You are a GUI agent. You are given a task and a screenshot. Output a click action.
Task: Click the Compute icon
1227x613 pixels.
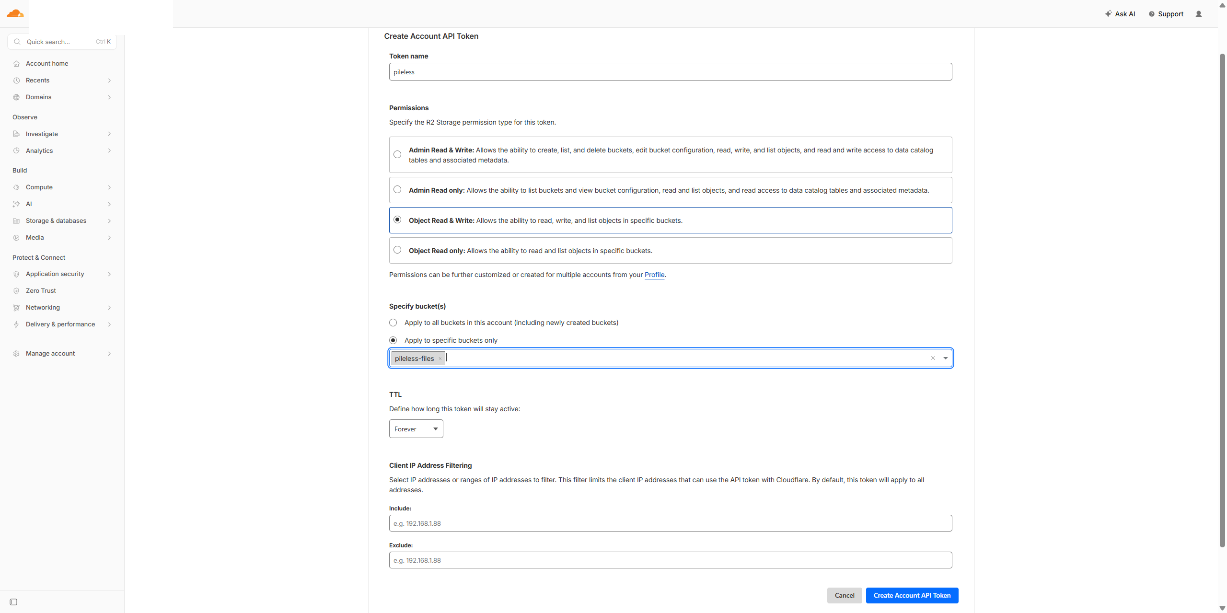pos(16,187)
